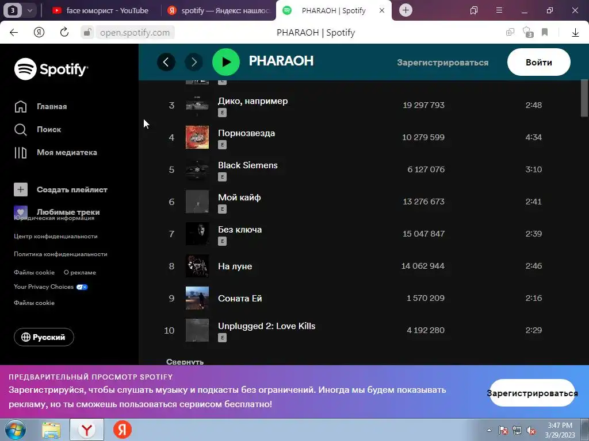The height and width of the screenshot is (441, 589).
Task: Open browser extensions shield icon
Action: click(x=528, y=32)
